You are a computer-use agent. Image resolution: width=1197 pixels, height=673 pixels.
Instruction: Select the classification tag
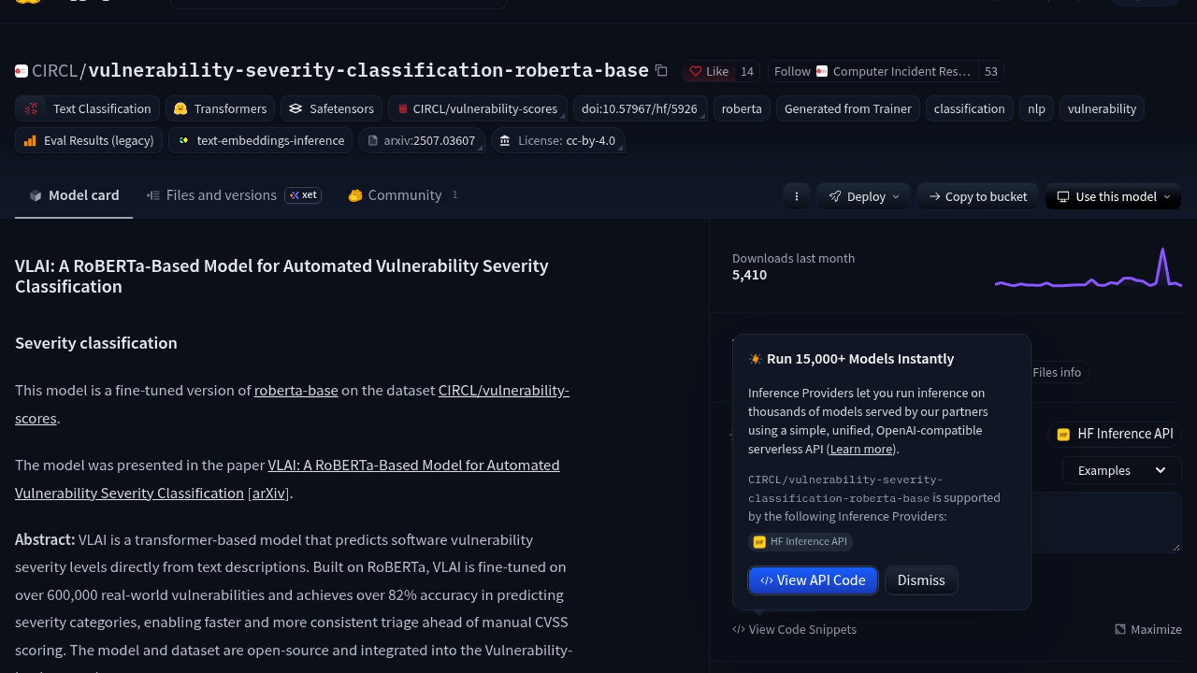click(x=969, y=108)
